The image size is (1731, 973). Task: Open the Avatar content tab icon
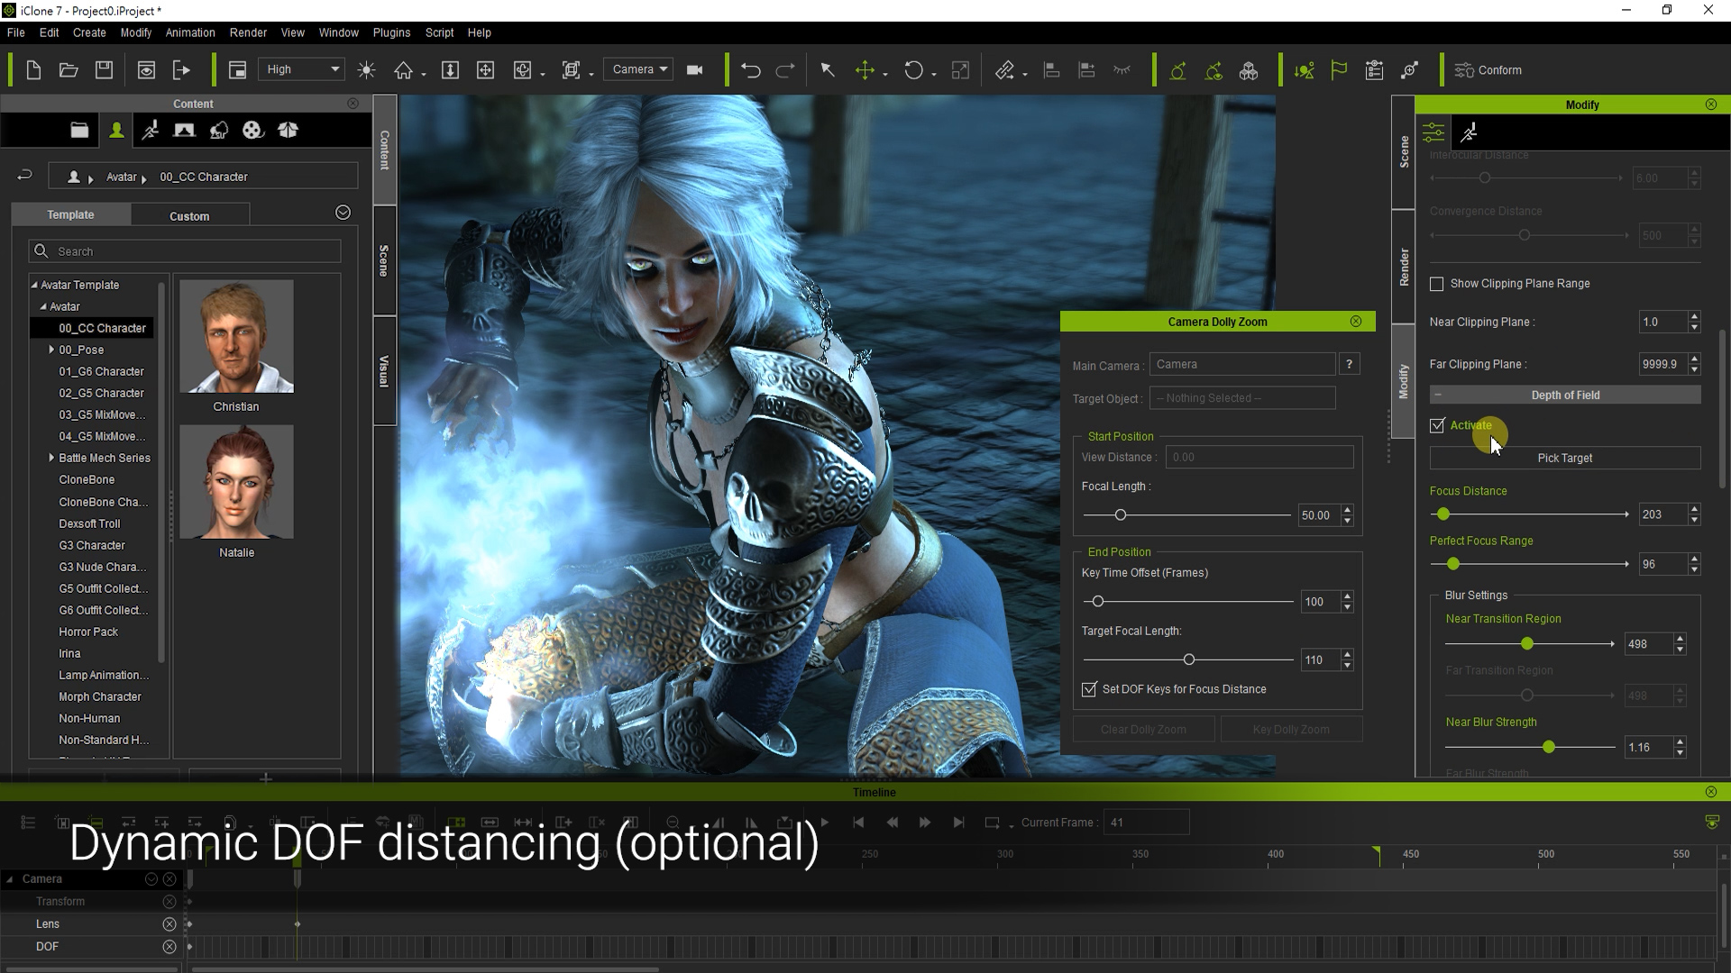click(x=116, y=131)
